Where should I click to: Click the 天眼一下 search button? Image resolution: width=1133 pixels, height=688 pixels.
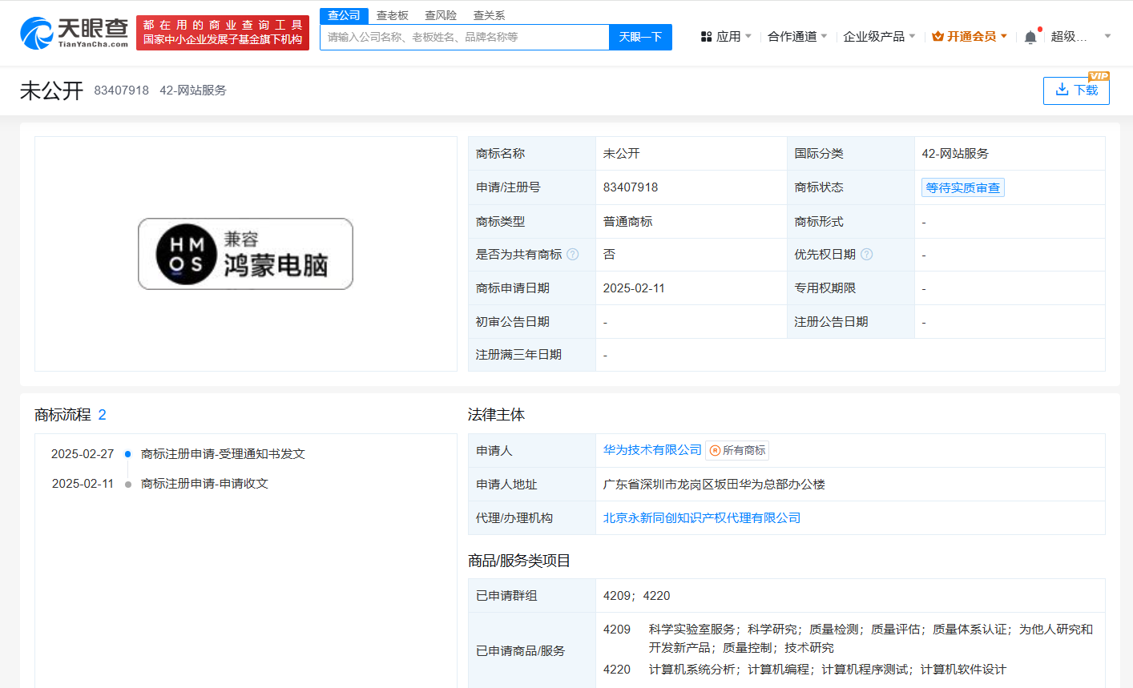click(640, 37)
